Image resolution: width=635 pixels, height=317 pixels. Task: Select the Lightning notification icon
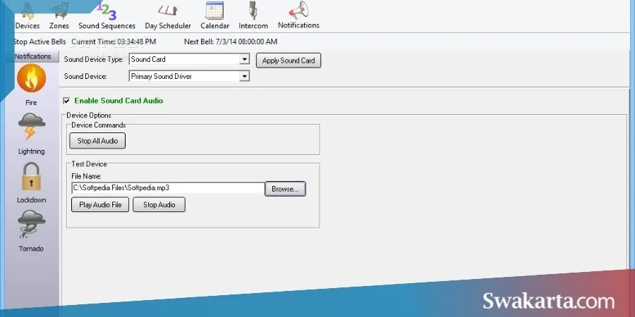click(x=31, y=126)
